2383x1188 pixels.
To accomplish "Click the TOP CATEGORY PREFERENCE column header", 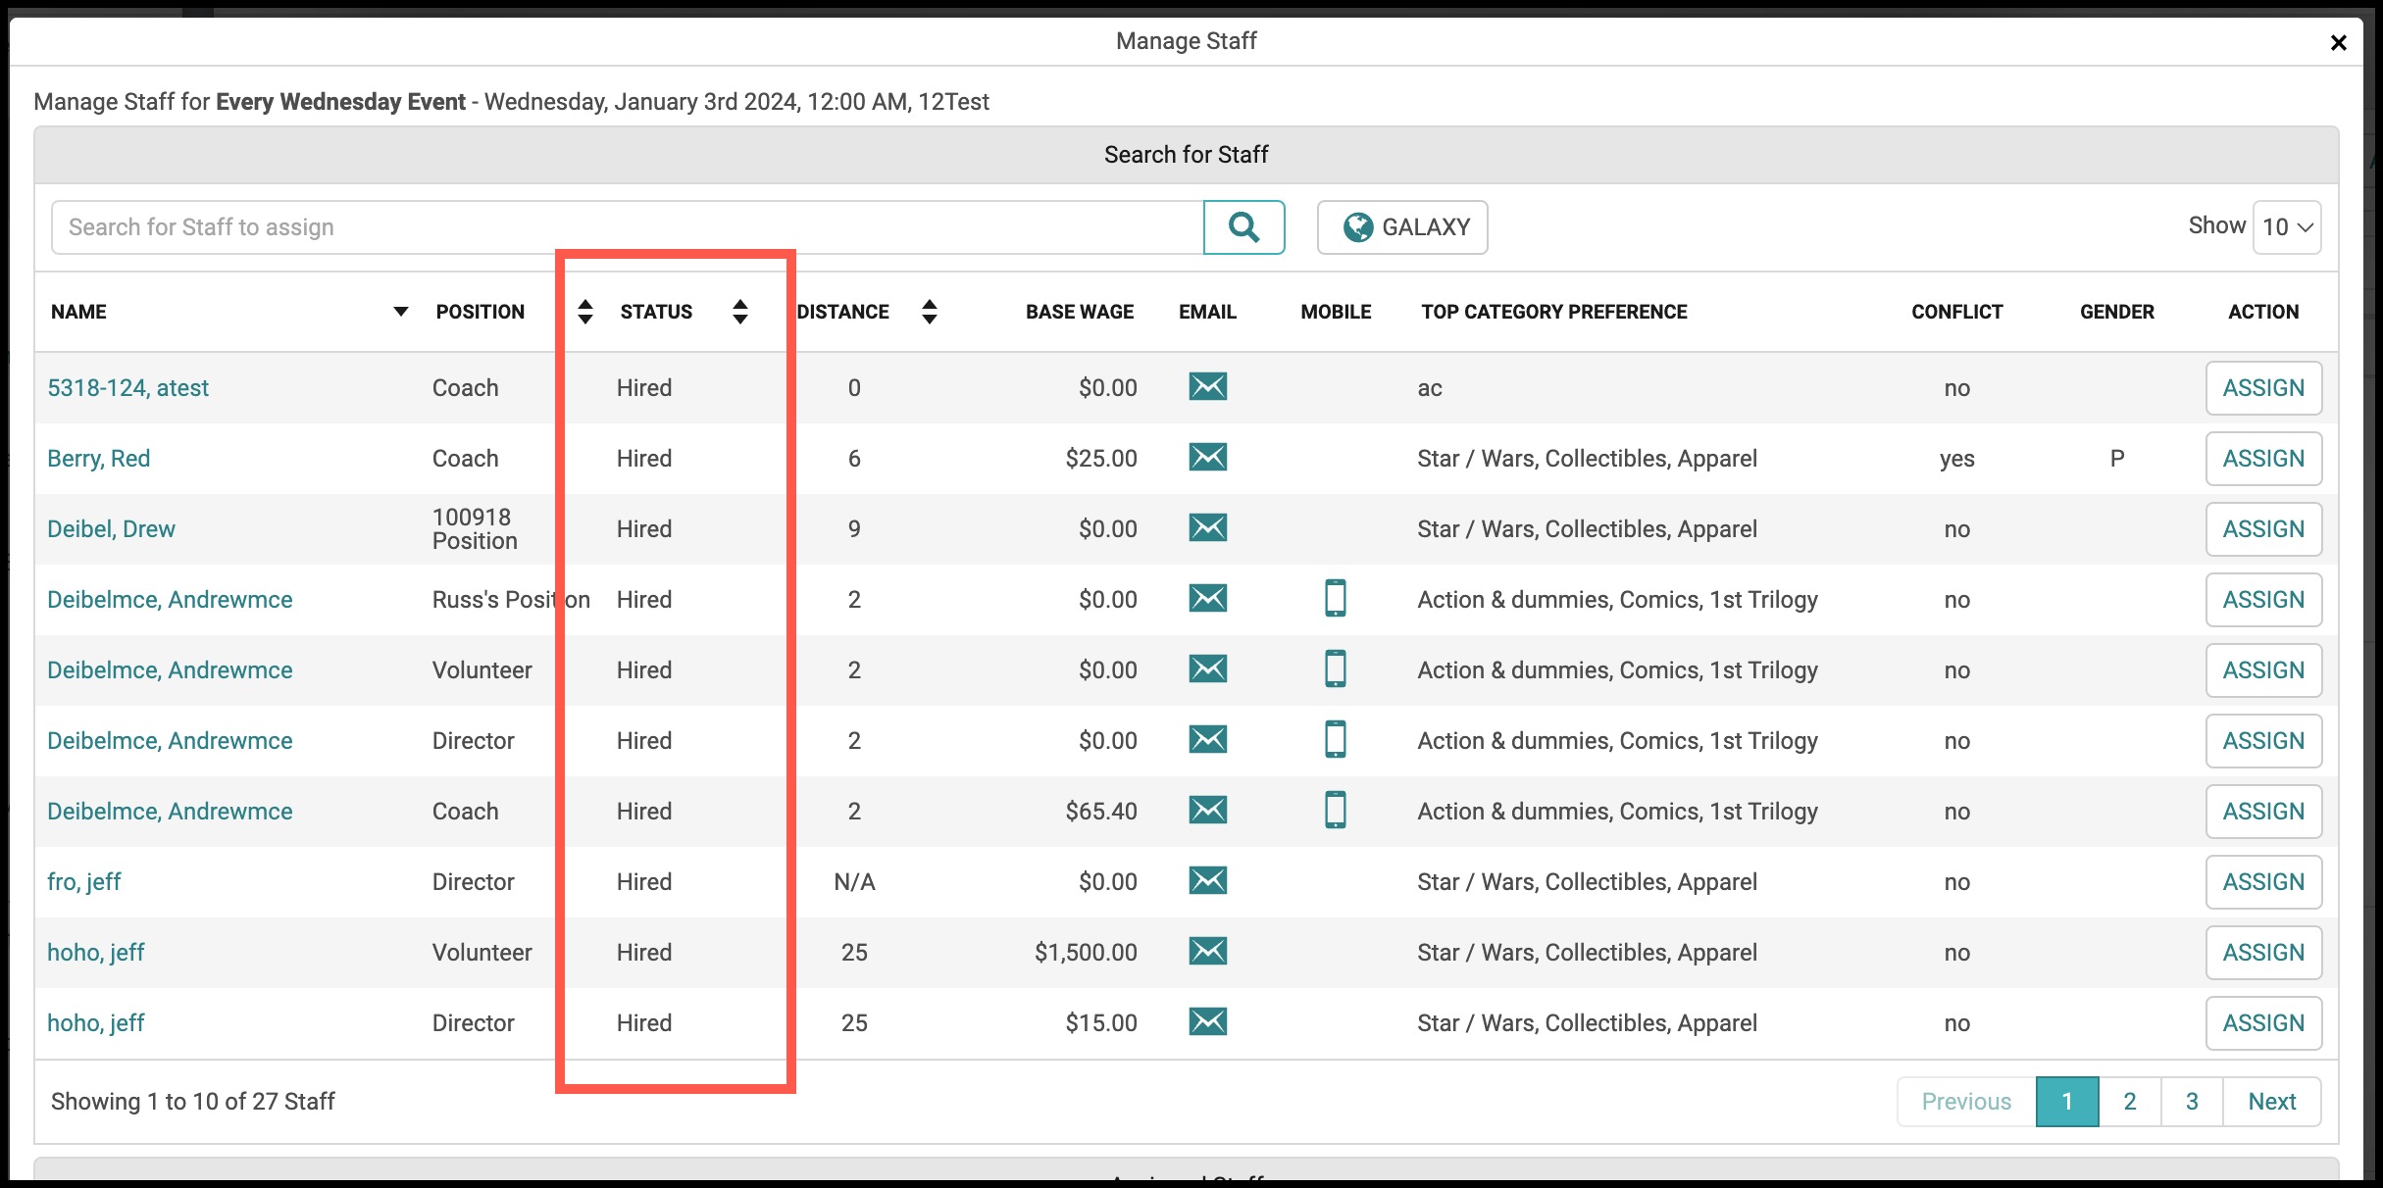I will click(1554, 312).
